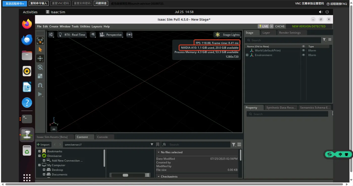Click the Isaac Sim robot dock icon

[x=27, y=135]
